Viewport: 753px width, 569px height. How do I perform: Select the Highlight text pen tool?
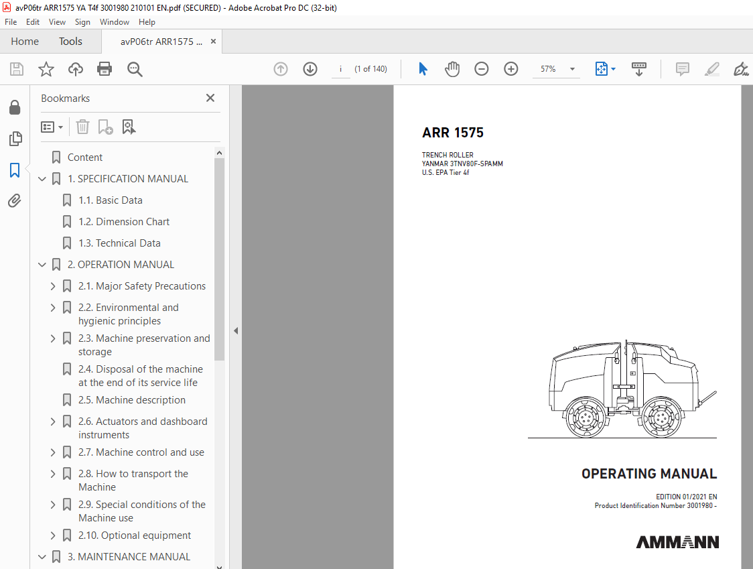pyautogui.click(x=711, y=69)
